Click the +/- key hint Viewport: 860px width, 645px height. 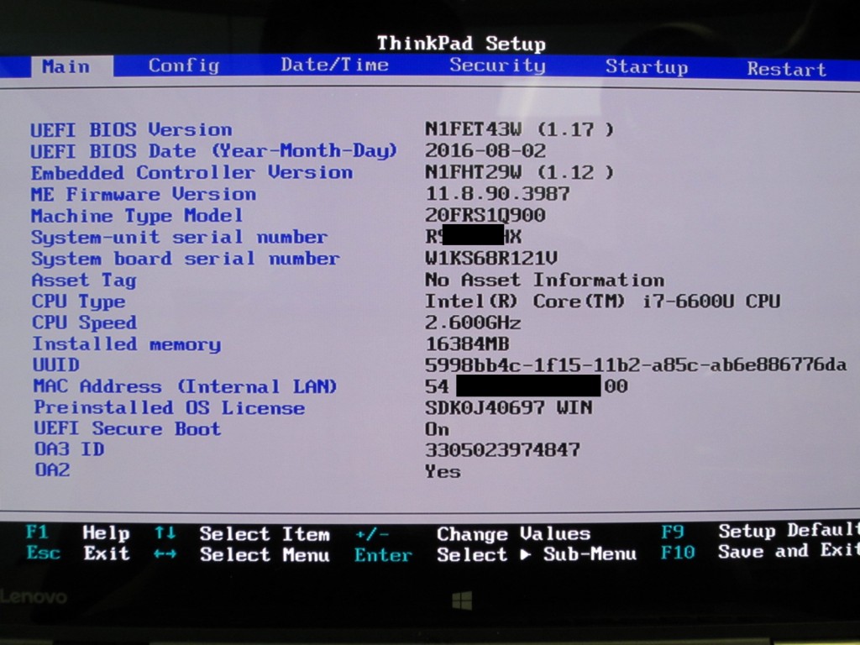click(372, 533)
